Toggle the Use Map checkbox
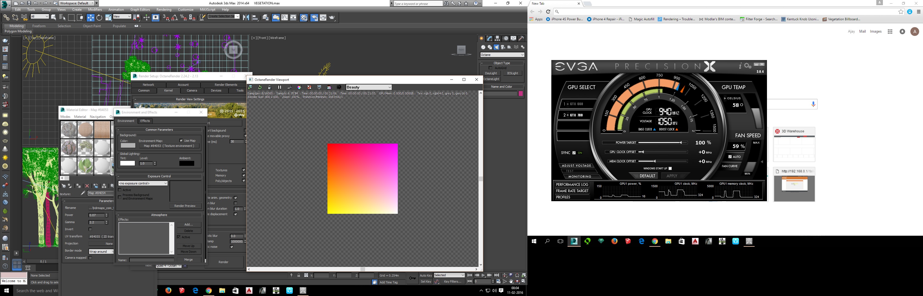This screenshot has width=923, height=296. click(x=181, y=141)
